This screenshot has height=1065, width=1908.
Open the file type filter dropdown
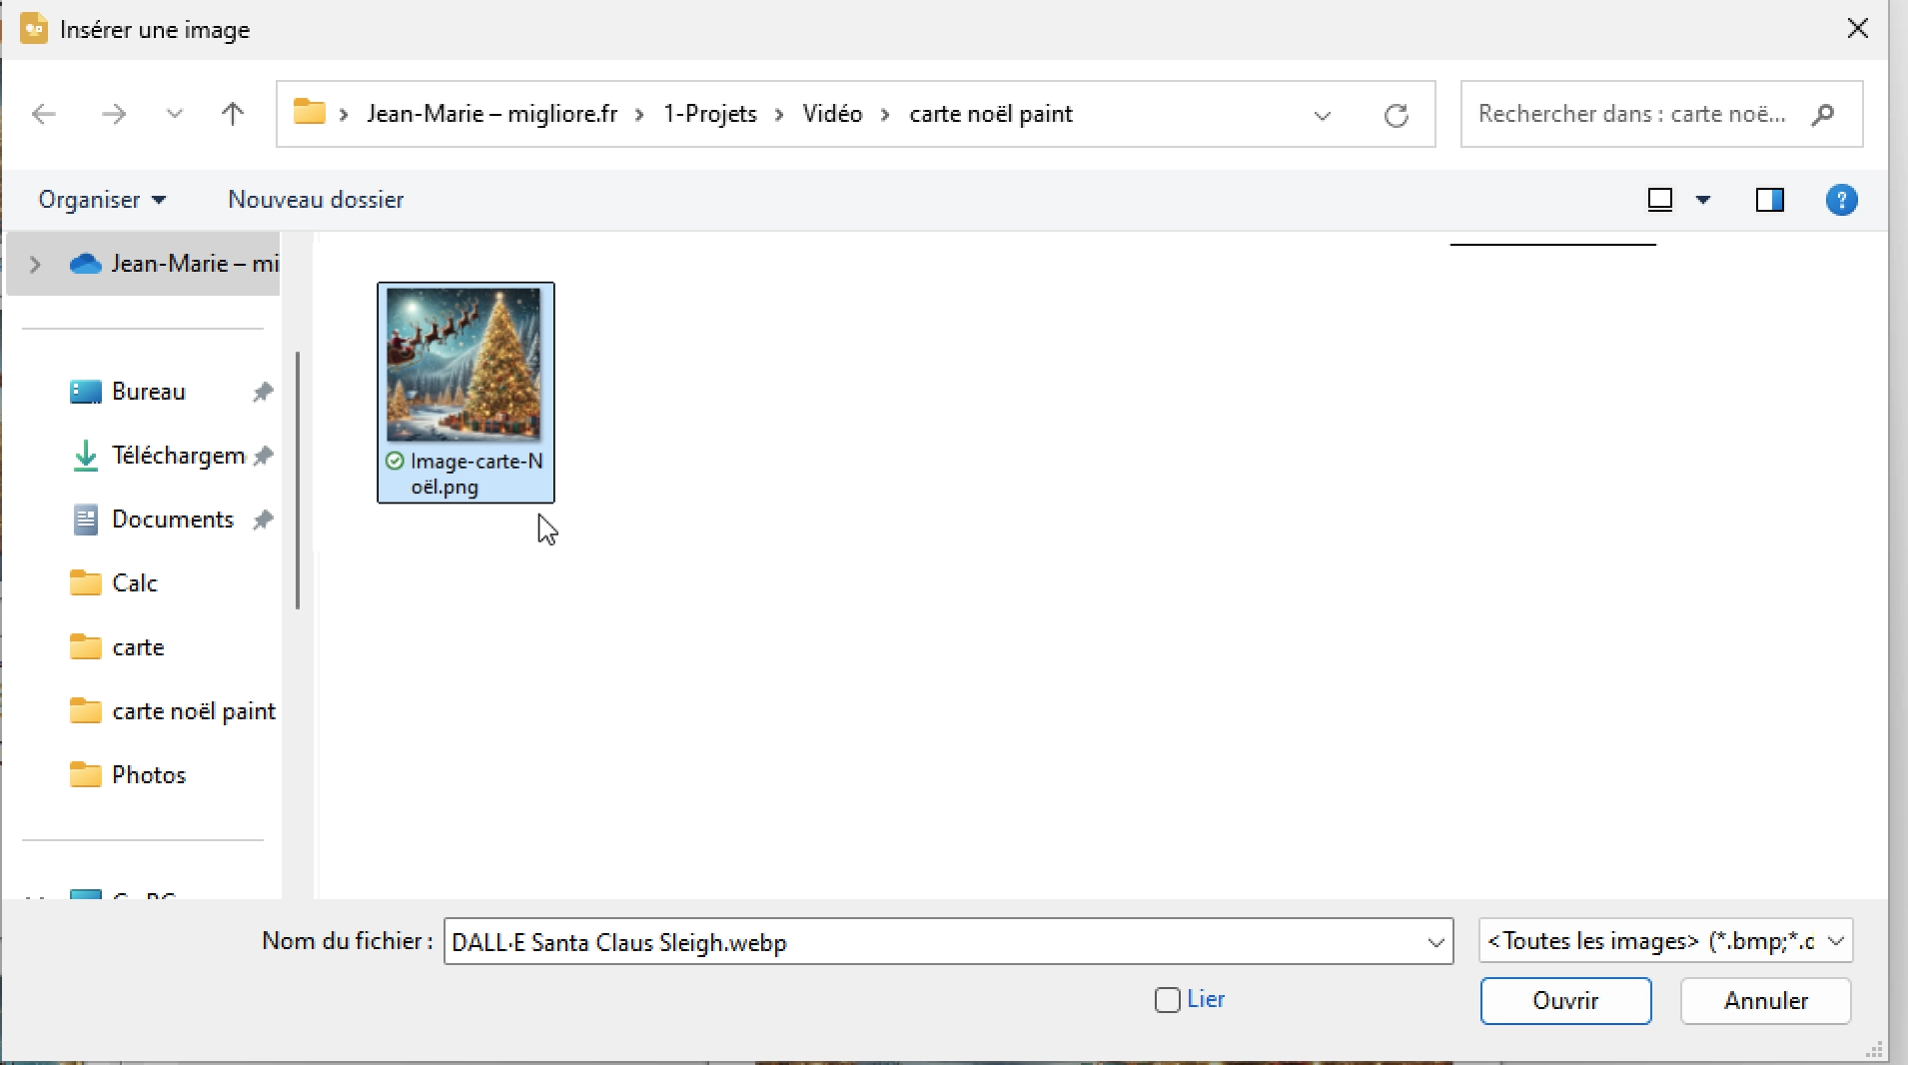[1666, 941]
